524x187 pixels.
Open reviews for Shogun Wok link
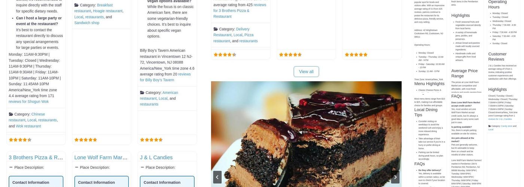[29, 102]
